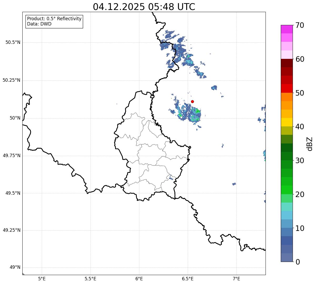Click the 5°E longitude label
Image resolution: width=316 pixels, height=284 pixels.
point(42,279)
